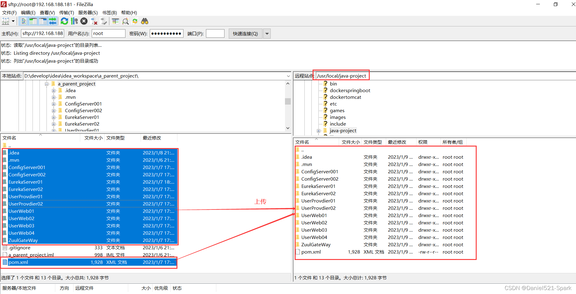
Task: Expand .mvn folder in local tree
Action: 53,97
